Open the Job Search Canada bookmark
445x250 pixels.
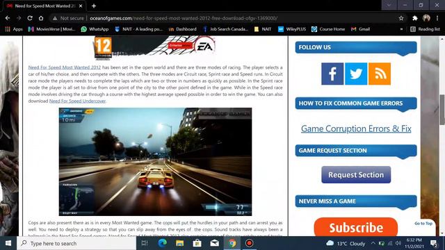pyautogui.click(x=225, y=29)
